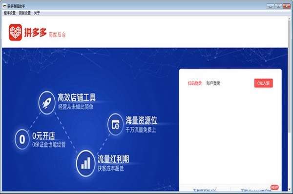Click the bar chart icon for 流量红利期
Screen dimensions: 293x194
85,163
